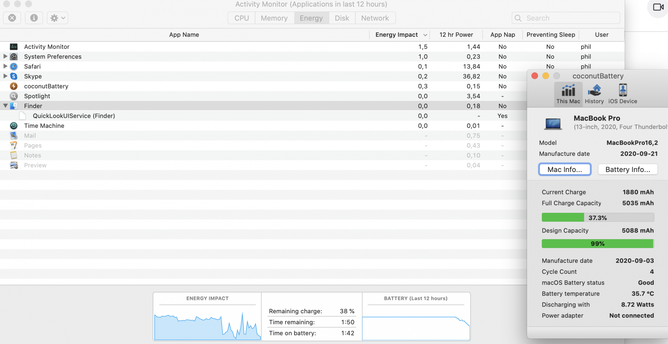Click Skype's 36,82 power value
Viewport: 668px width, 344px height.
click(471, 76)
